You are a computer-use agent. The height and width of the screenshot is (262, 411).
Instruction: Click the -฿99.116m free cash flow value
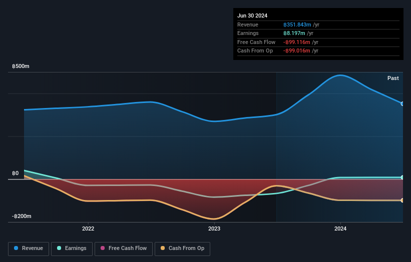tap(297, 42)
